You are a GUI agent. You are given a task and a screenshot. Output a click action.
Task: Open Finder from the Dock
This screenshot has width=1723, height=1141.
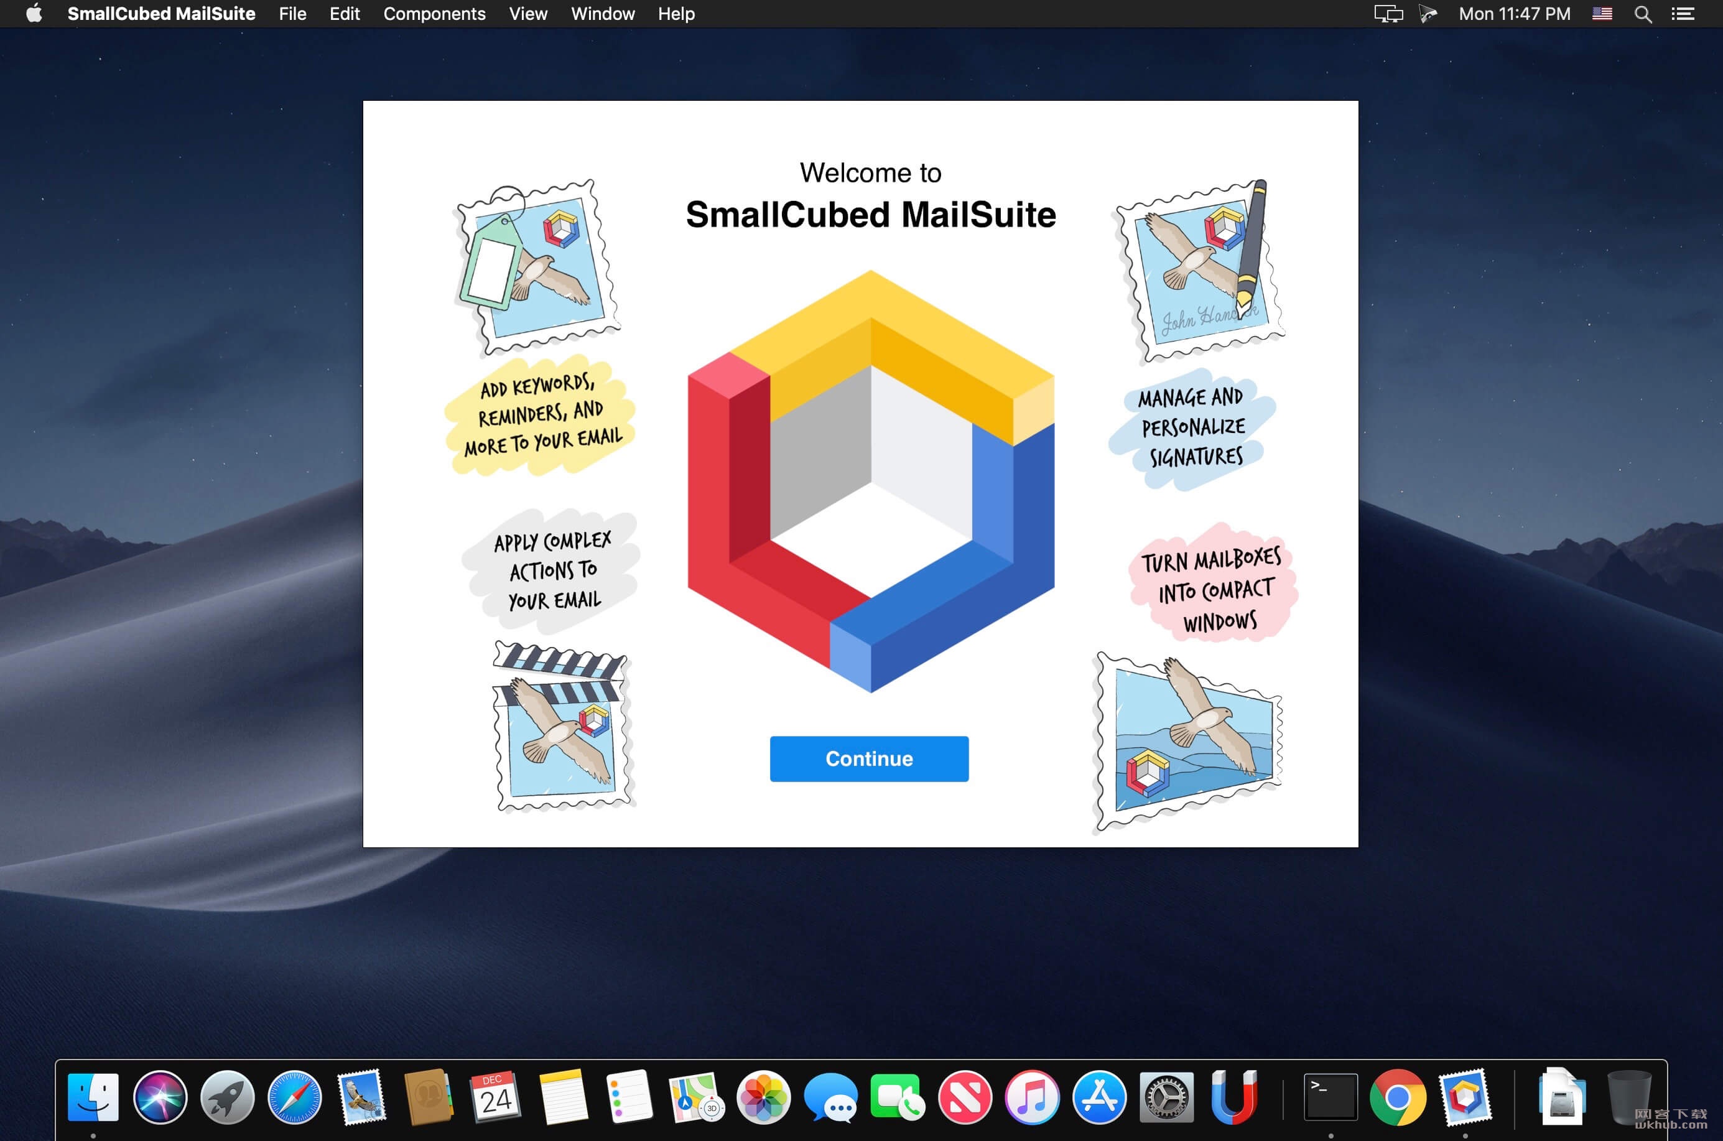tap(93, 1097)
